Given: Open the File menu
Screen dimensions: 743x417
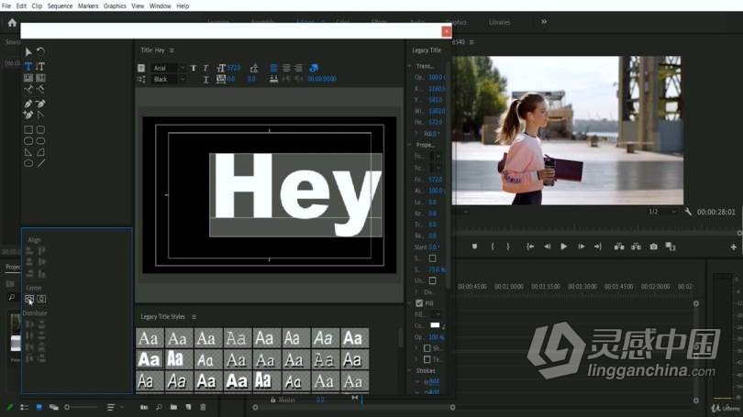Looking at the screenshot, I should [6, 6].
